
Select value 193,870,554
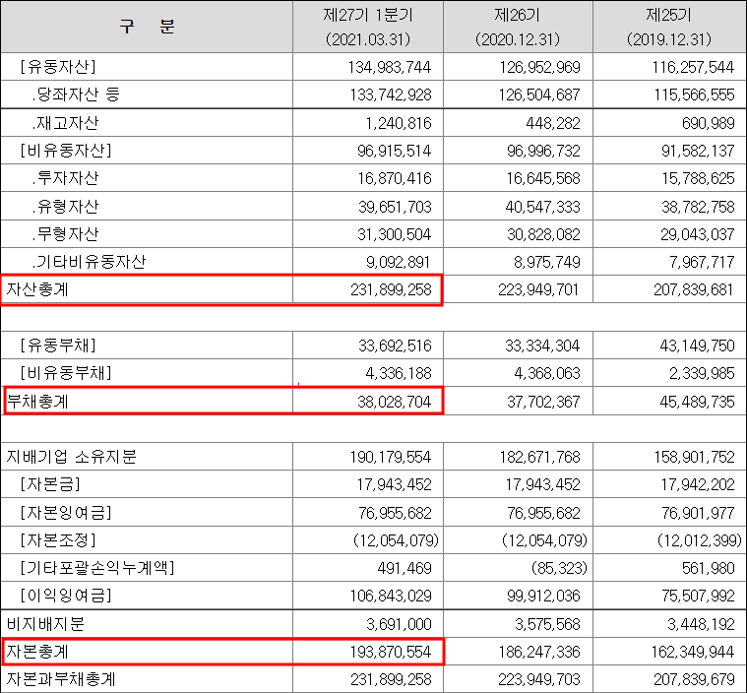(x=391, y=652)
